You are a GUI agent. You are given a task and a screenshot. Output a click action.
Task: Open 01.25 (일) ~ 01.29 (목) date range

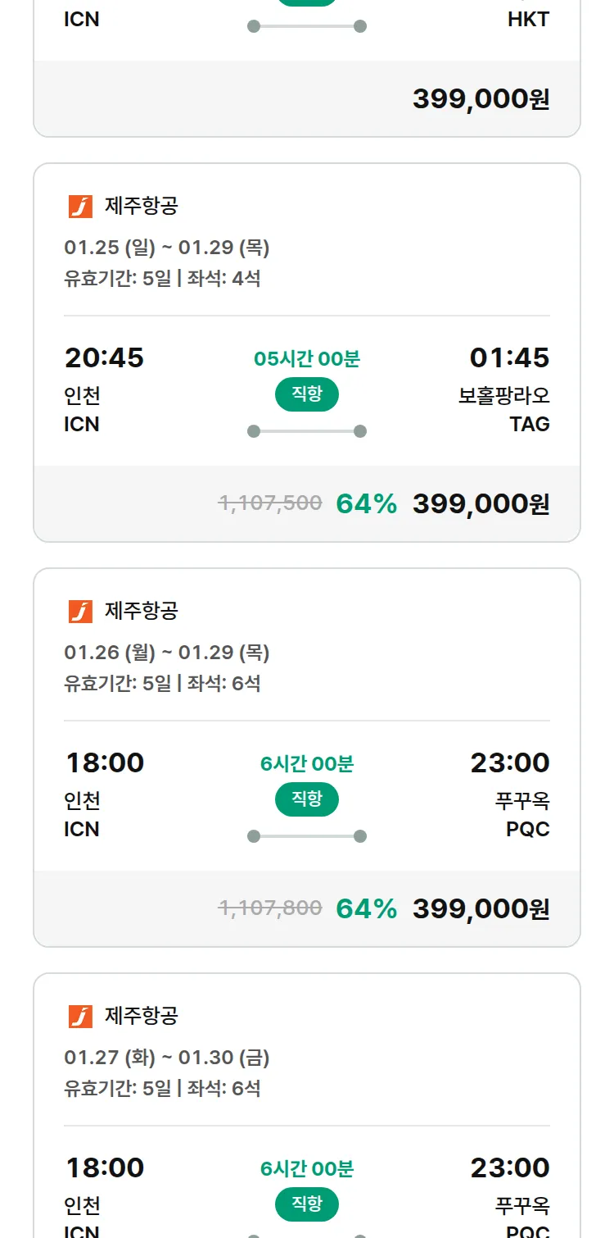click(167, 248)
